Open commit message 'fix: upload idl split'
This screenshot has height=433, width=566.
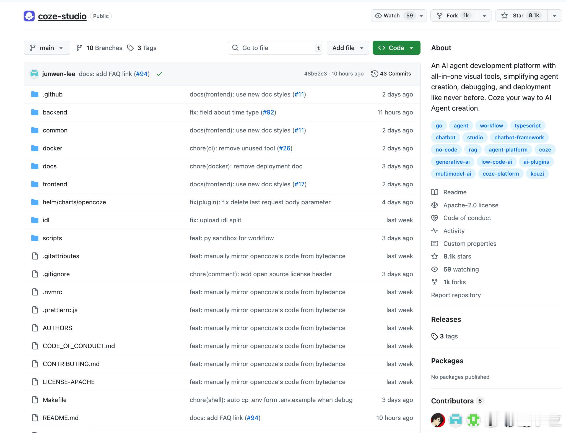[215, 220]
